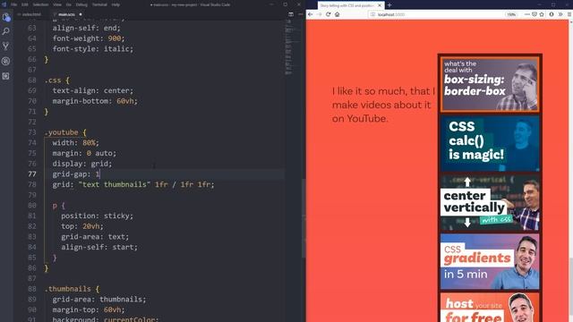Image resolution: width=573 pixels, height=322 pixels.
Task: Click 'width: 80%;' on line 74
Action: pos(75,143)
